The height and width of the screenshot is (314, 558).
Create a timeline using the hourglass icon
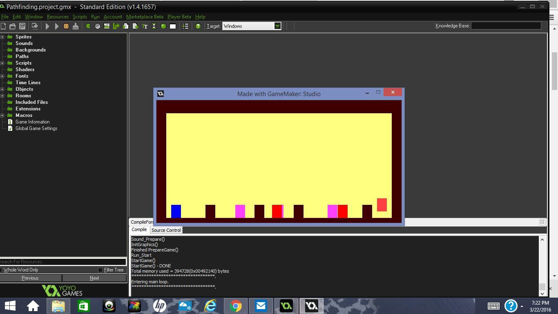coord(154,26)
